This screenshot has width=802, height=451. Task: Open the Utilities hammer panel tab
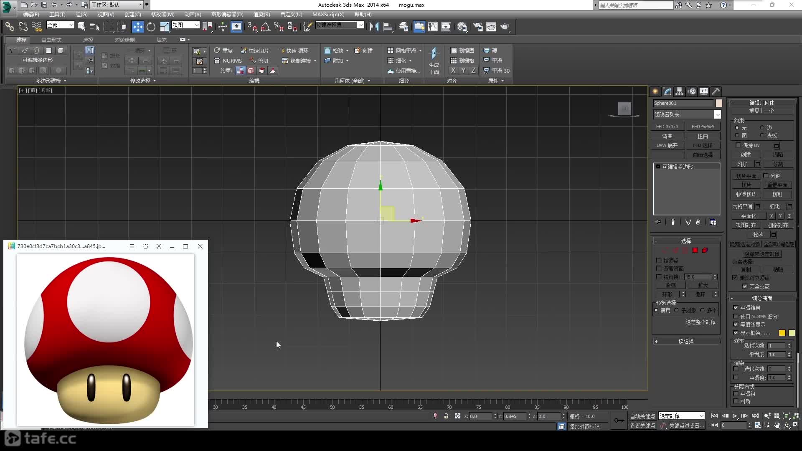716,91
